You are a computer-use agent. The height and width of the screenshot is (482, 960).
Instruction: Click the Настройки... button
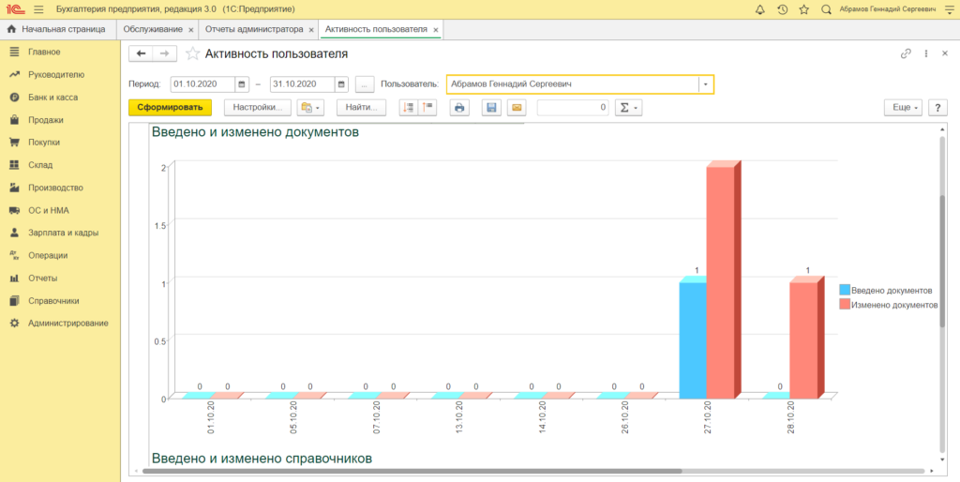[258, 108]
